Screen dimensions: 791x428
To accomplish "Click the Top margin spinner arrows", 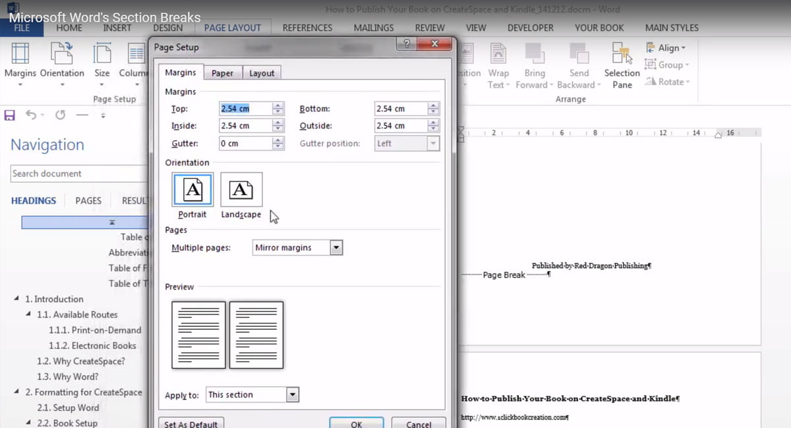I will point(278,109).
